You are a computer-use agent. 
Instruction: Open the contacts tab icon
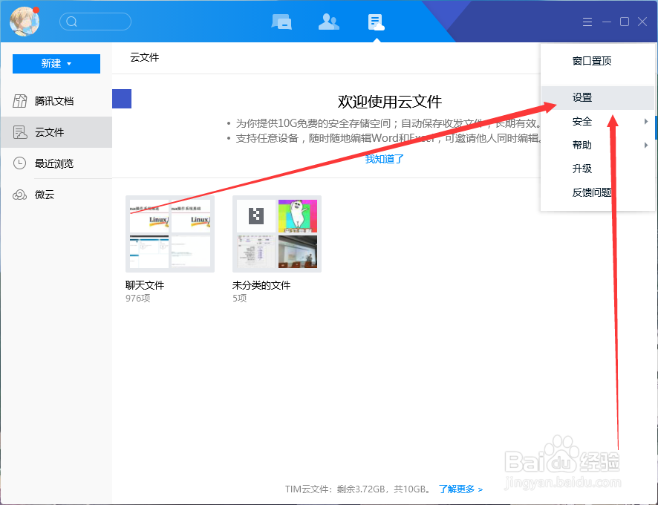[328, 22]
